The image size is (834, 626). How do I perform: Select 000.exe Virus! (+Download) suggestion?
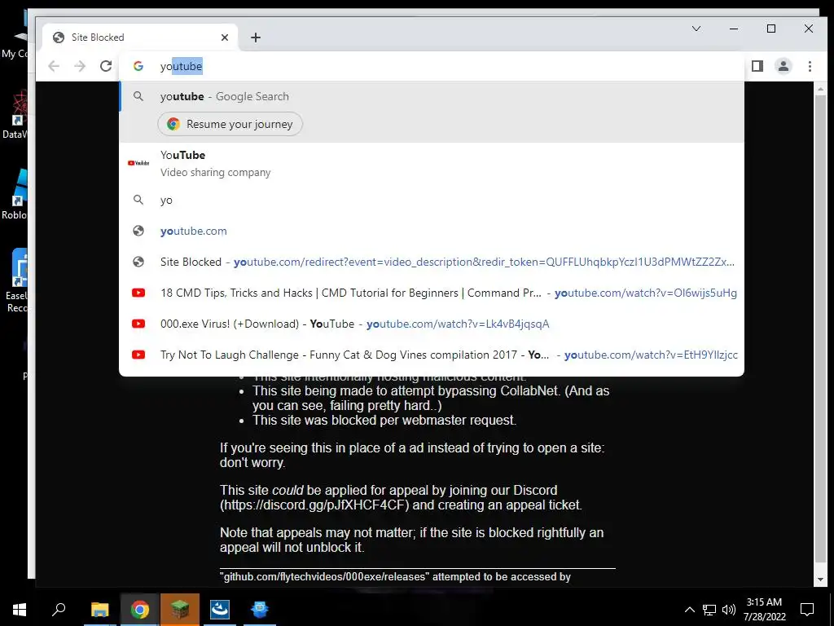432,324
